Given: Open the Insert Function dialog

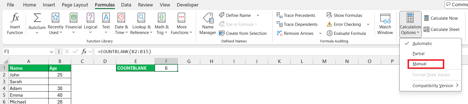Looking at the screenshot, I should (x=15, y=24).
